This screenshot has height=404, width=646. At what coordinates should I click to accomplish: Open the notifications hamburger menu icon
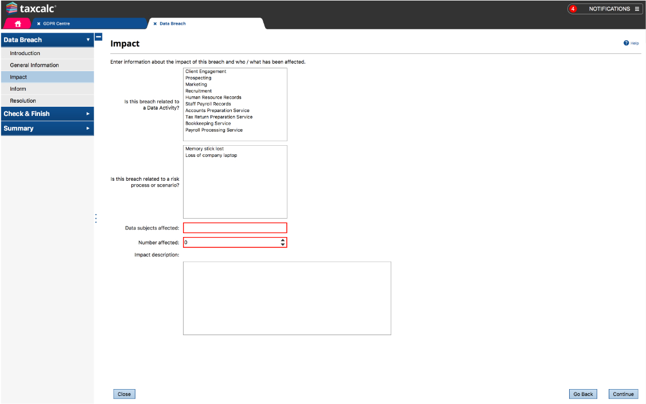[637, 9]
